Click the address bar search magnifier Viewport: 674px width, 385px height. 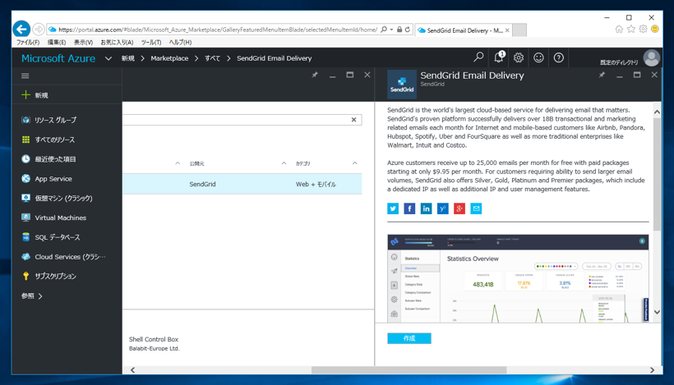pos(384,30)
